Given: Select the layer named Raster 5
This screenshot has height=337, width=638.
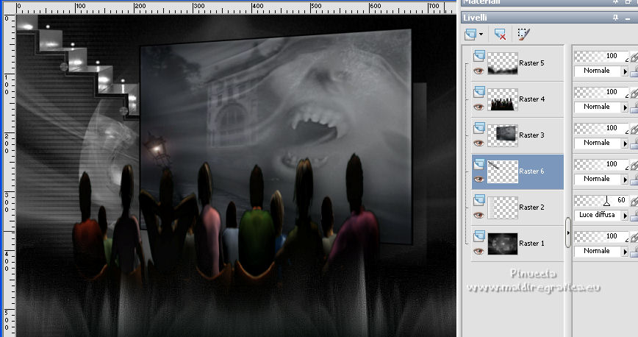Looking at the screenshot, I should click(531, 63).
